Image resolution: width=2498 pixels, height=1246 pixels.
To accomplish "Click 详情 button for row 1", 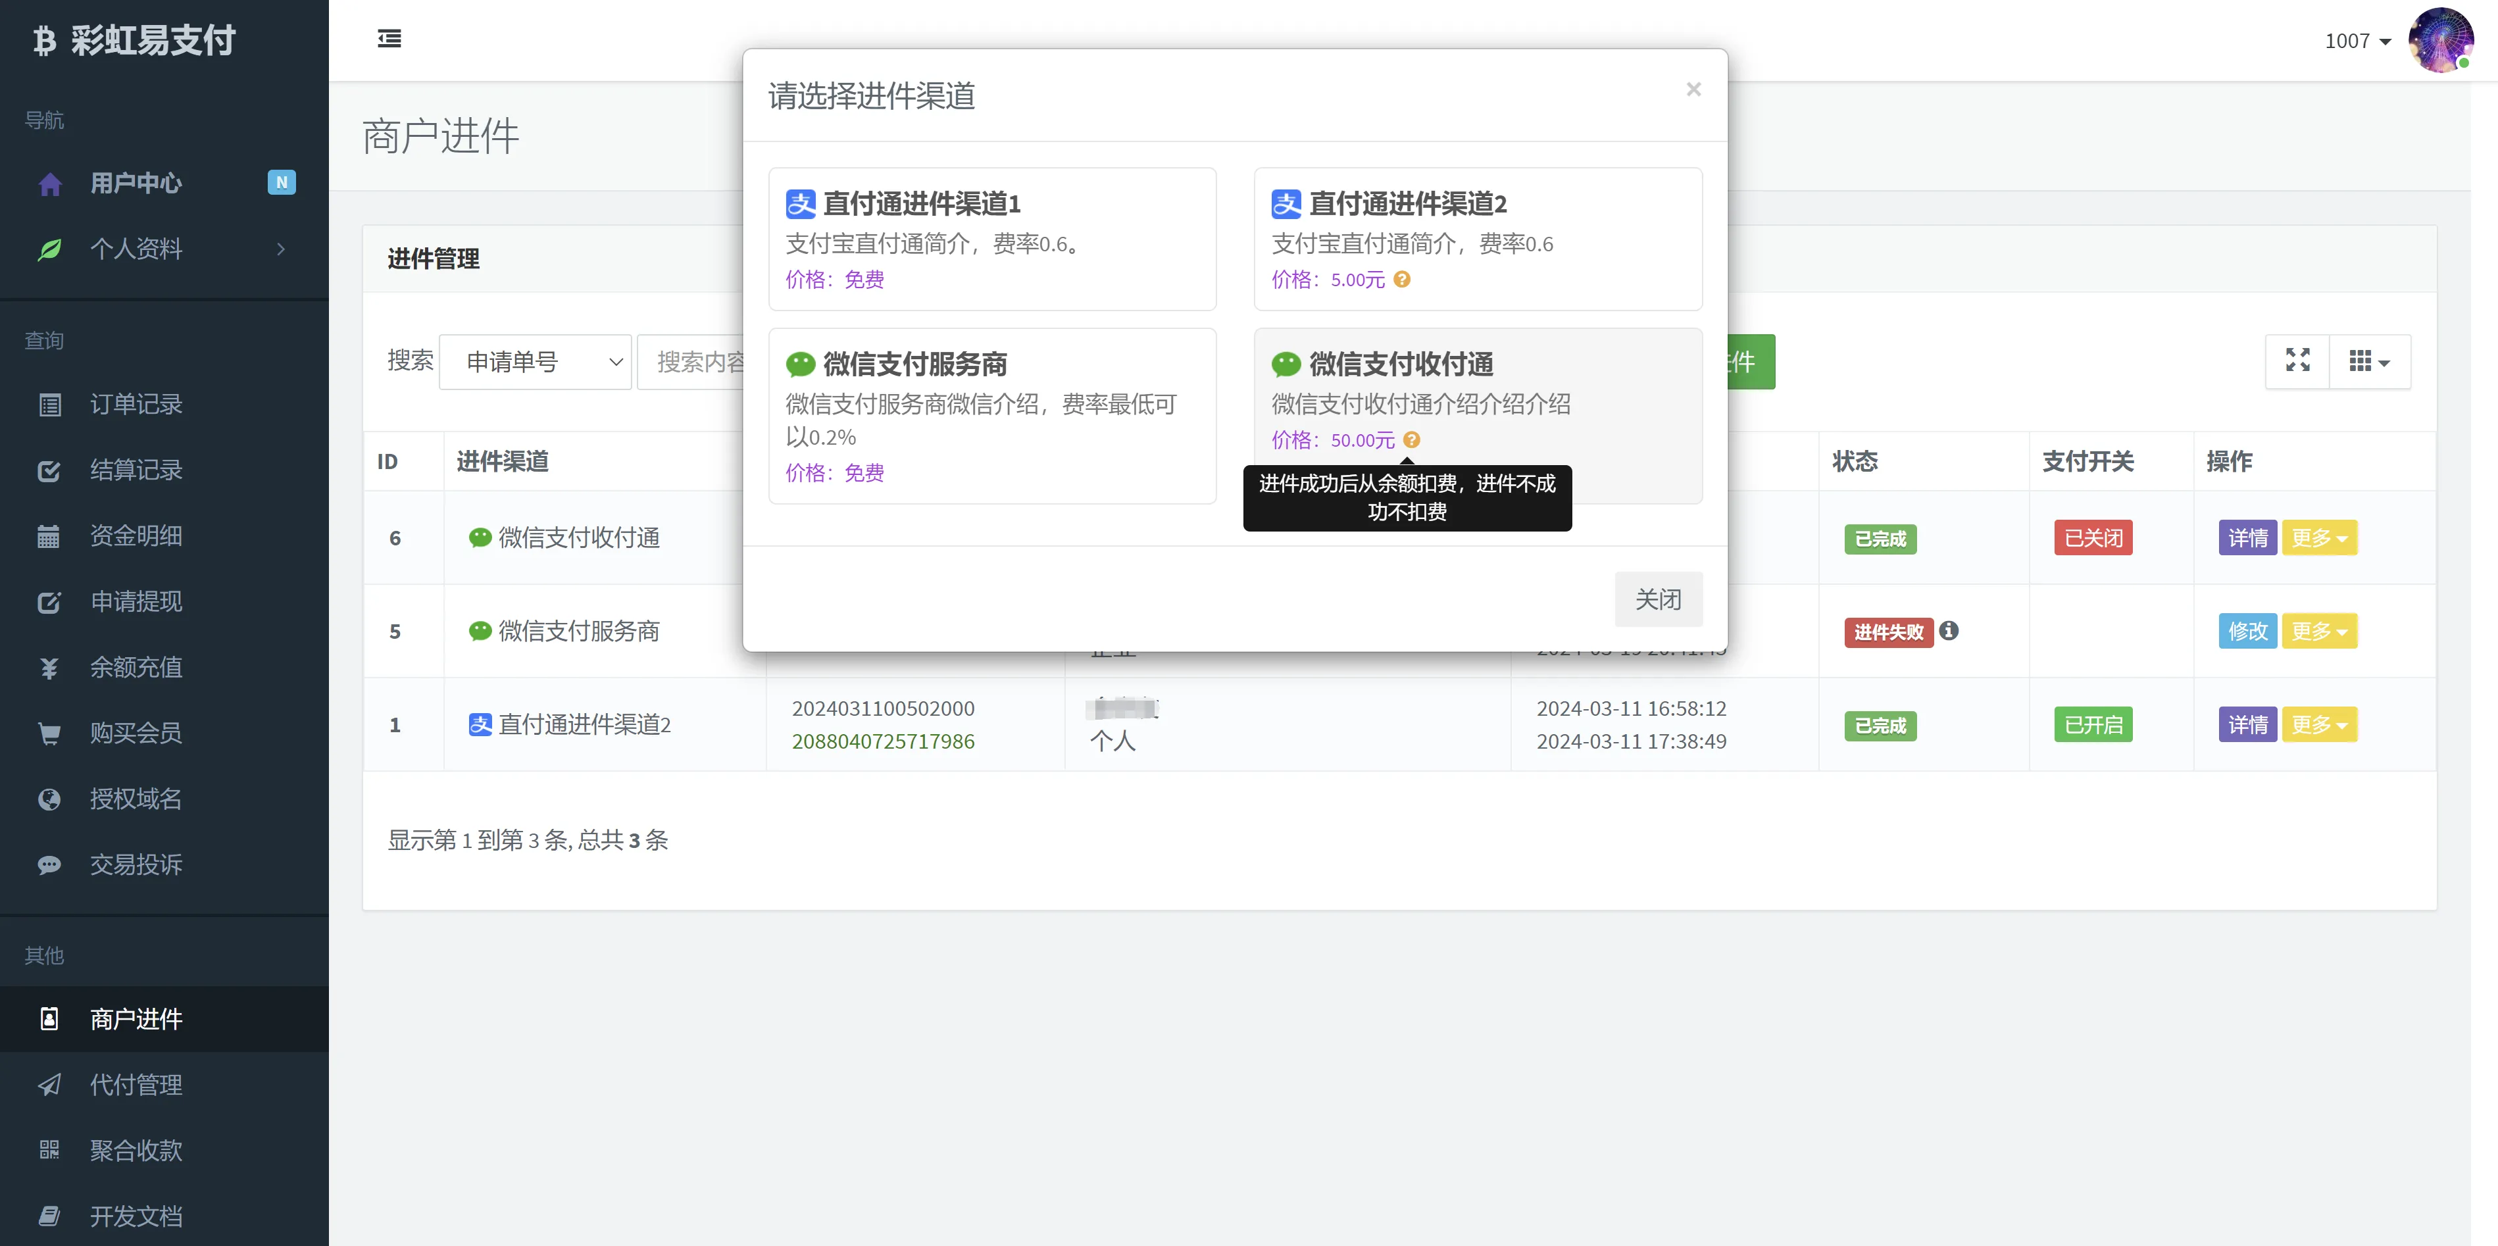I will [x=2247, y=724].
